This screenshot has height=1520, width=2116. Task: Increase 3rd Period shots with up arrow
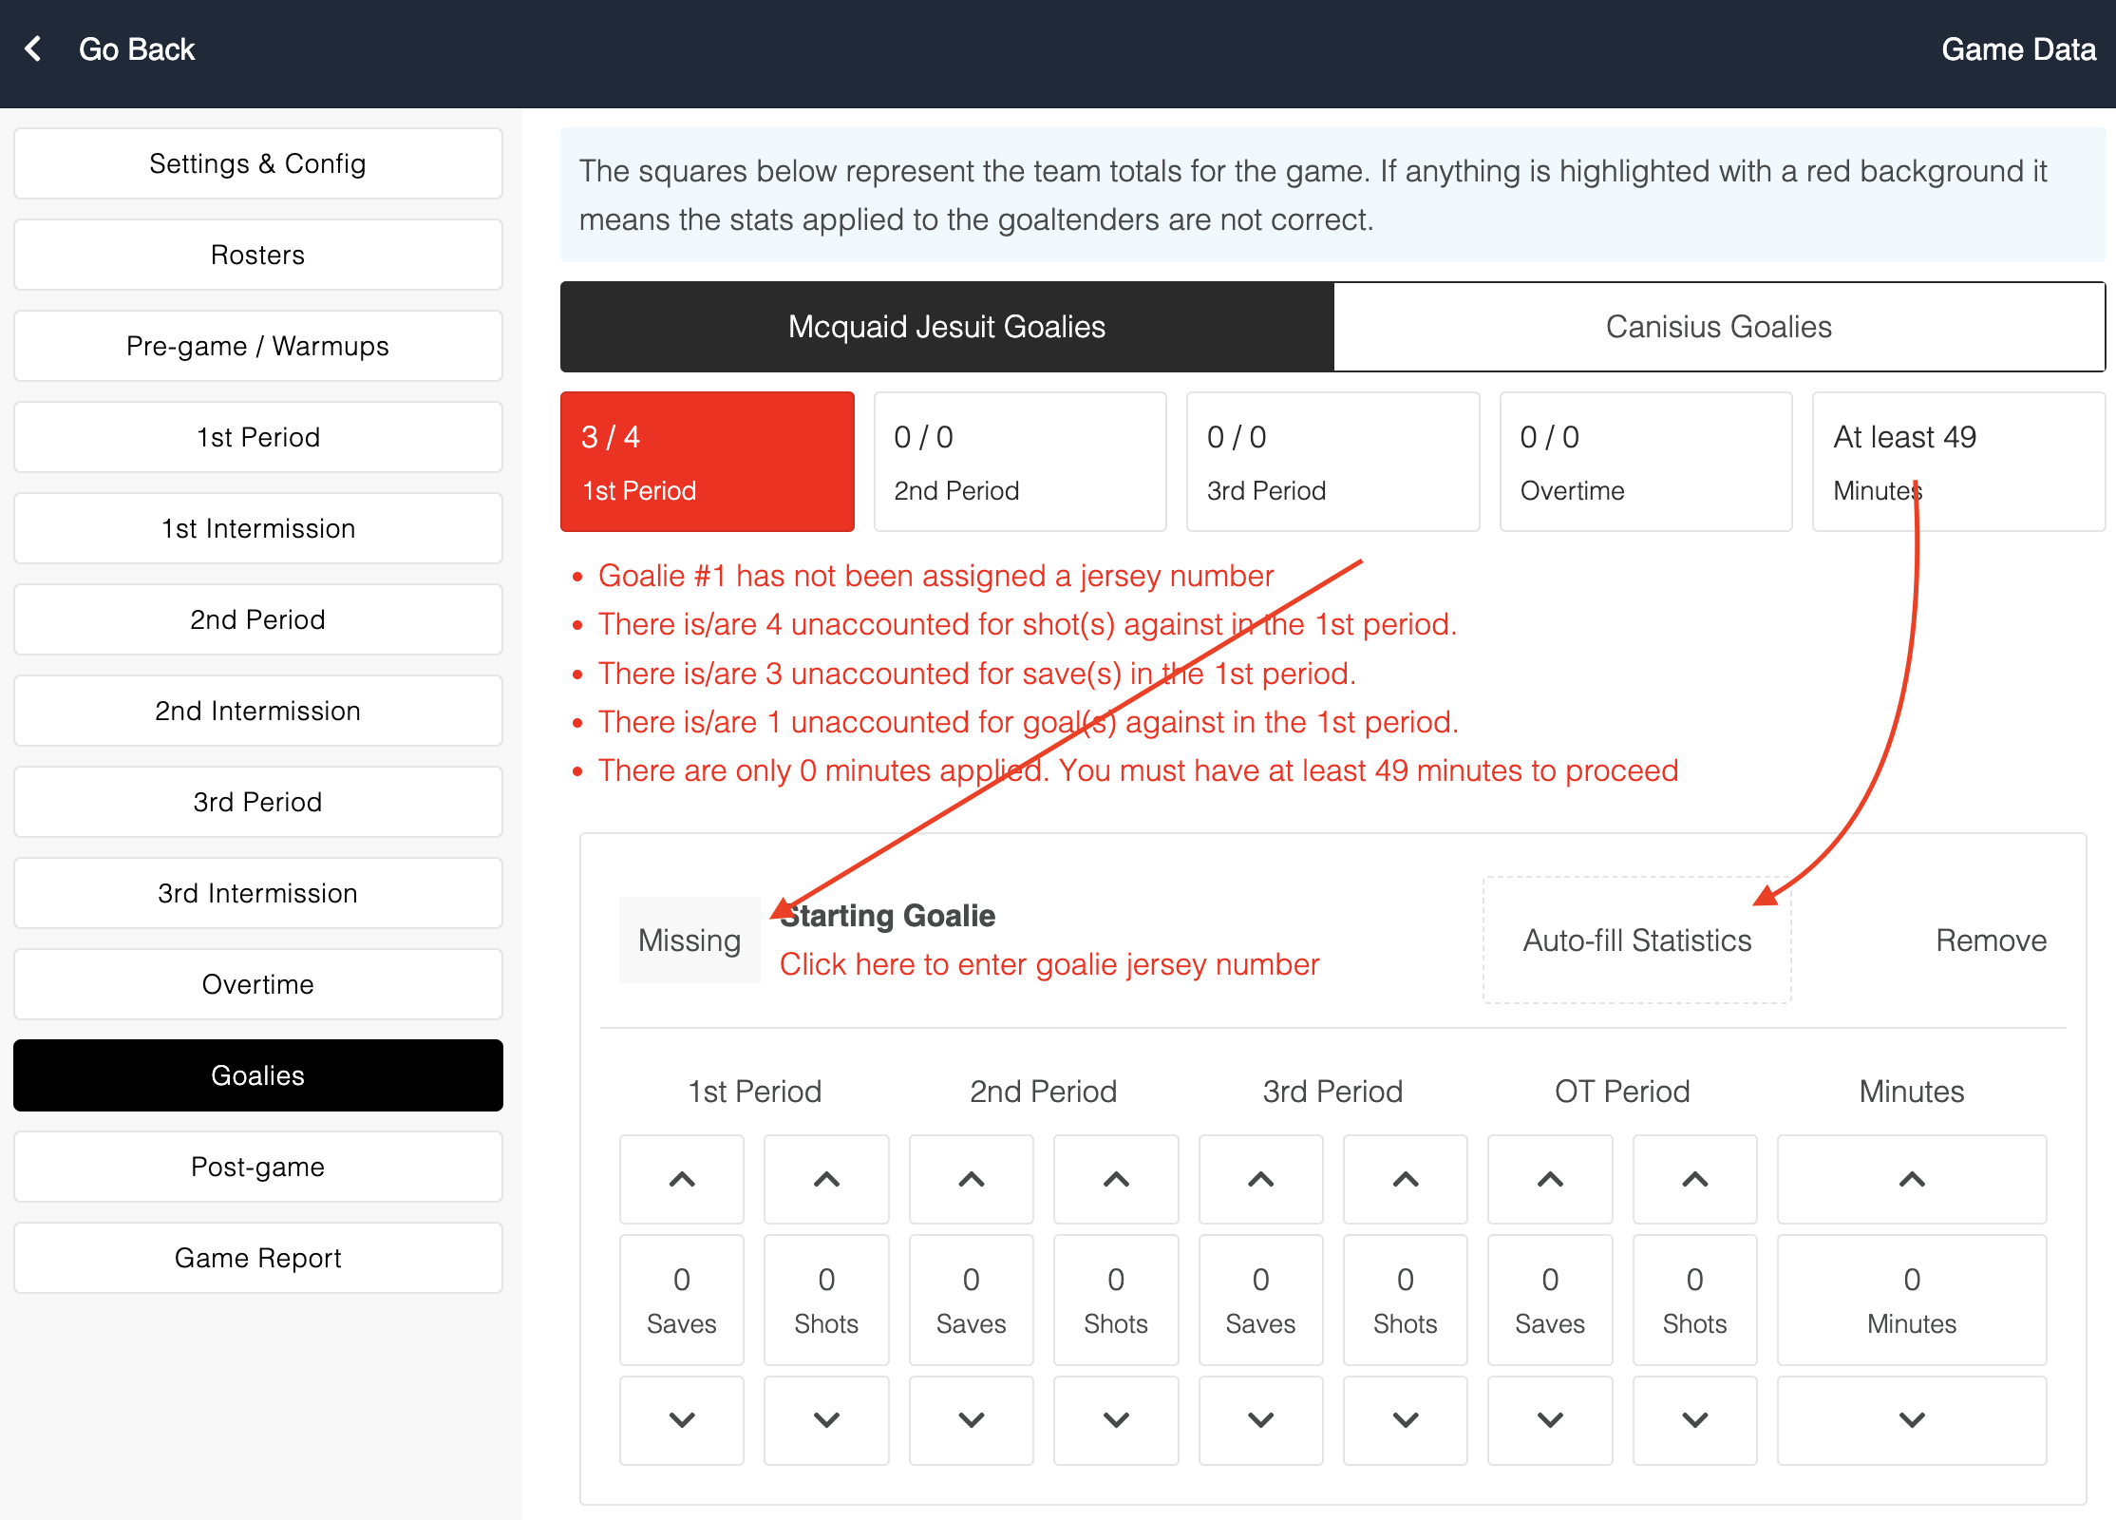[1405, 1179]
